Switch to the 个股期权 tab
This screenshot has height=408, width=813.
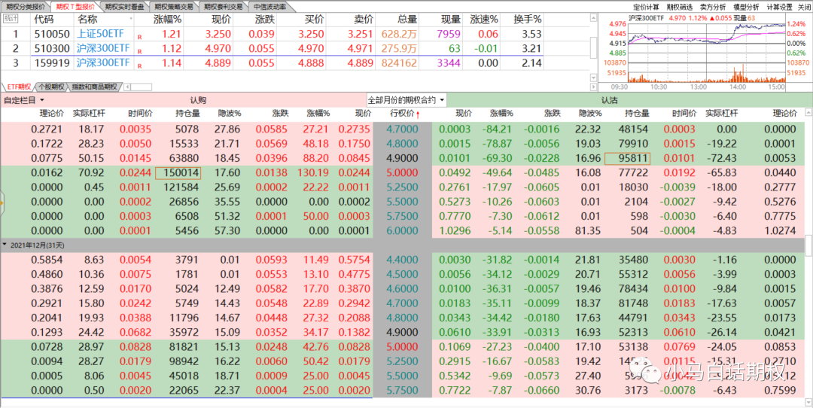(51, 87)
